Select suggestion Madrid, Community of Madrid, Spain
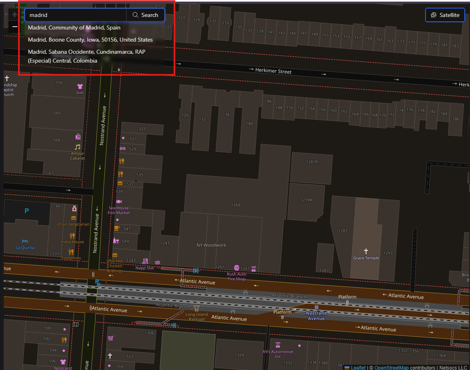Image resolution: width=470 pixels, height=370 pixels. pos(74,28)
